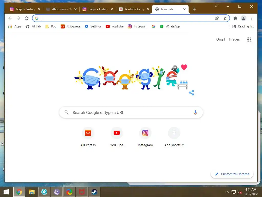This screenshot has height=197, width=262.
Task: Click the muted volume tray icon
Action: [x=239, y=192]
